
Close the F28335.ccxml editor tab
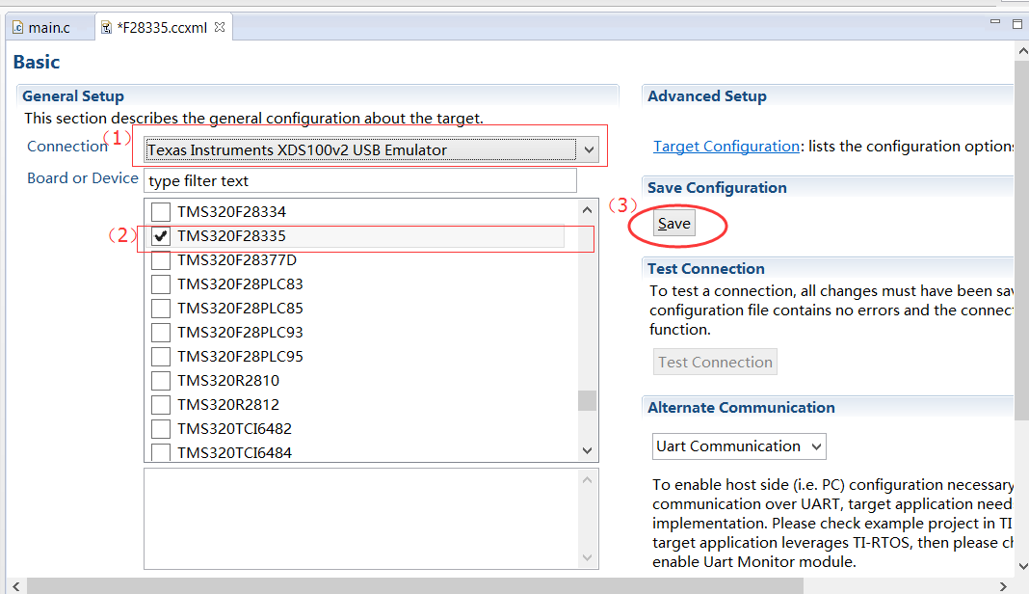(220, 27)
